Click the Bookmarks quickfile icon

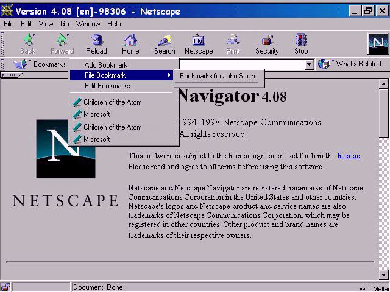(x=21, y=64)
